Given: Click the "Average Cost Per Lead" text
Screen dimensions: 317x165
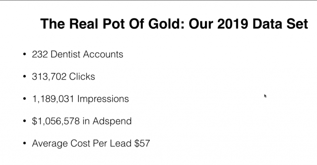Looking at the screenshot, I should click(x=82, y=143).
